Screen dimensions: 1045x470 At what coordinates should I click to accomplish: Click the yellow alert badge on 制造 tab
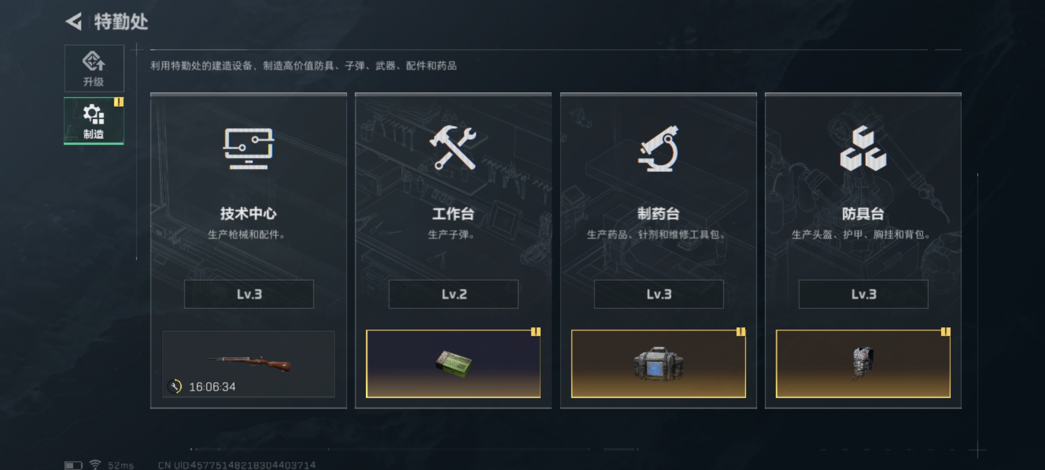118,102
